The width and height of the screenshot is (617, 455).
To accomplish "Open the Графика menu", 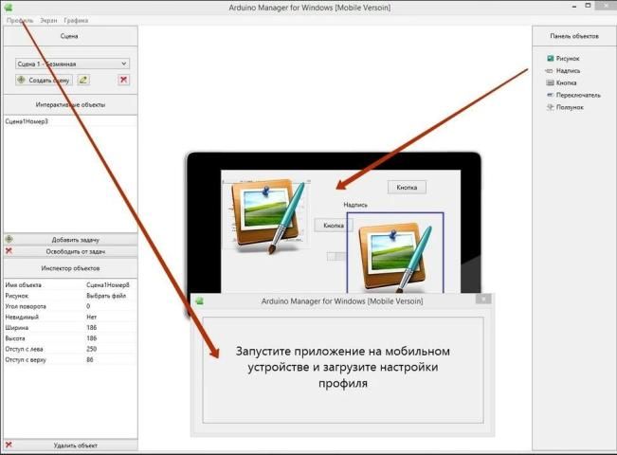I will [76, 20].
